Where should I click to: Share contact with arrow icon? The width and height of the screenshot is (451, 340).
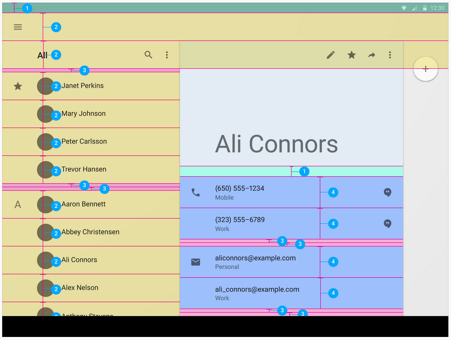tap(372, 55)
